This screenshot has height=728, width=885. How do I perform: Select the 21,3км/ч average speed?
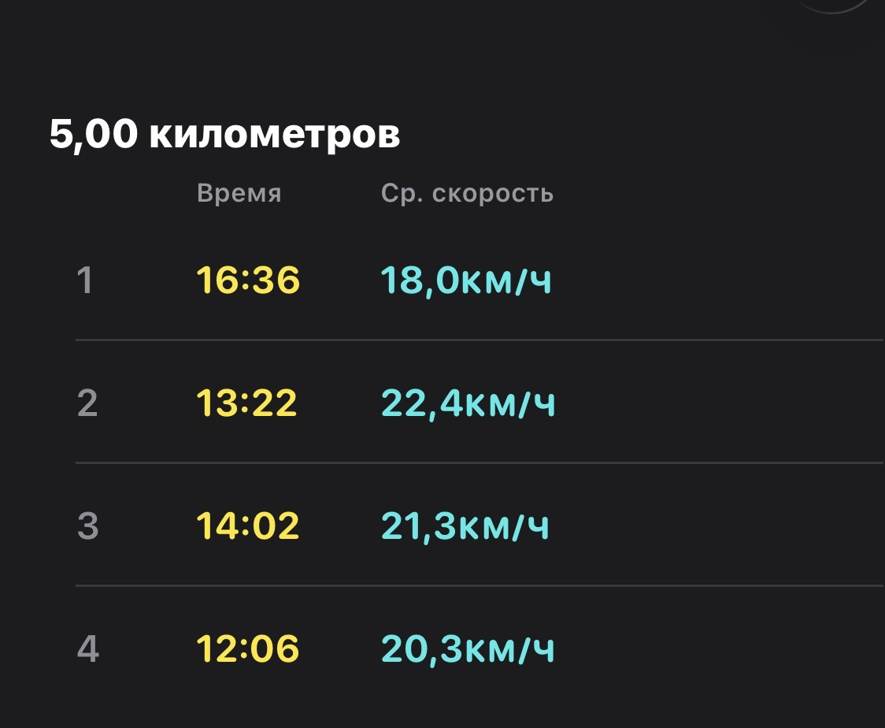pyautogui.click(x=465, y=526)
